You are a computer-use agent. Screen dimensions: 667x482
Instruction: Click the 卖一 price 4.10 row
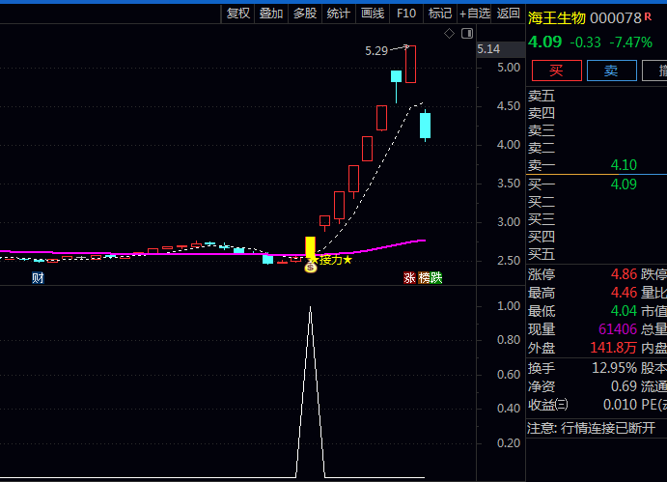[596, 165]
